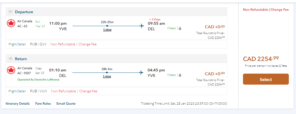Click the Air Canada logo for departure flight
Screen dimensions: 296x114
pyautogui.click(x=11, y=24)
